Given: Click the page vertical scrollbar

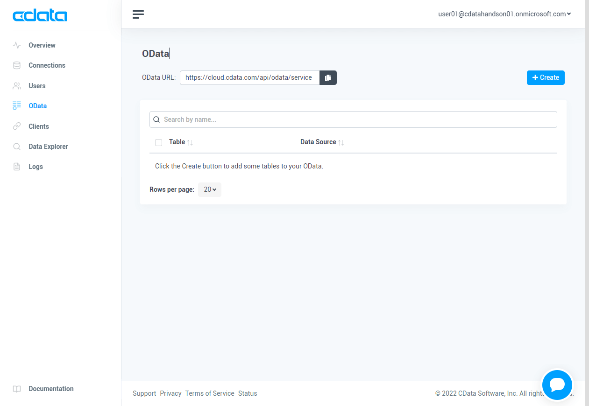Looking at the screenshot, I should [587, 203].
